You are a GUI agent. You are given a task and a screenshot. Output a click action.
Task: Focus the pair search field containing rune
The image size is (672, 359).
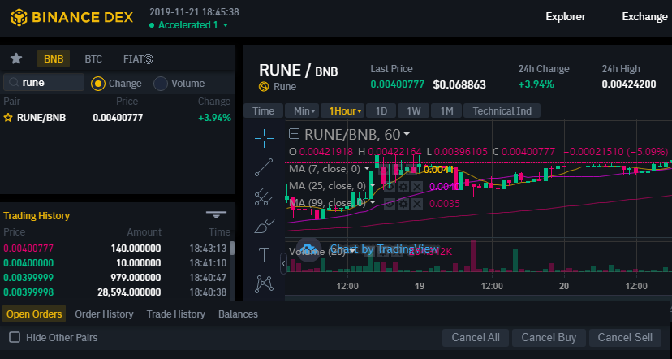coord(44,82)
